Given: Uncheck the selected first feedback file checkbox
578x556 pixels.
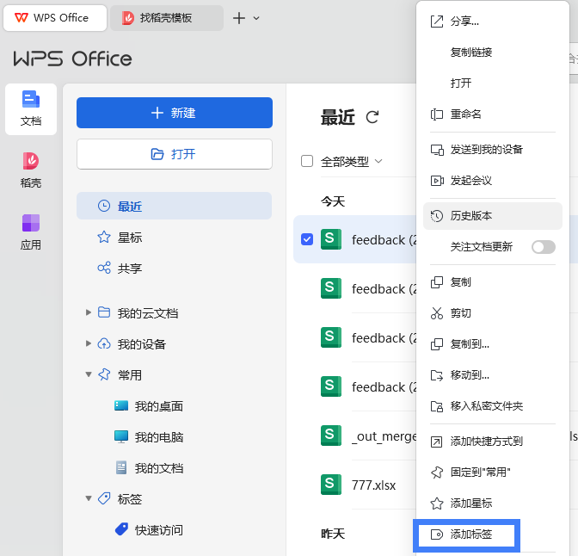Looking at the screenshot, I should point(307,239).
